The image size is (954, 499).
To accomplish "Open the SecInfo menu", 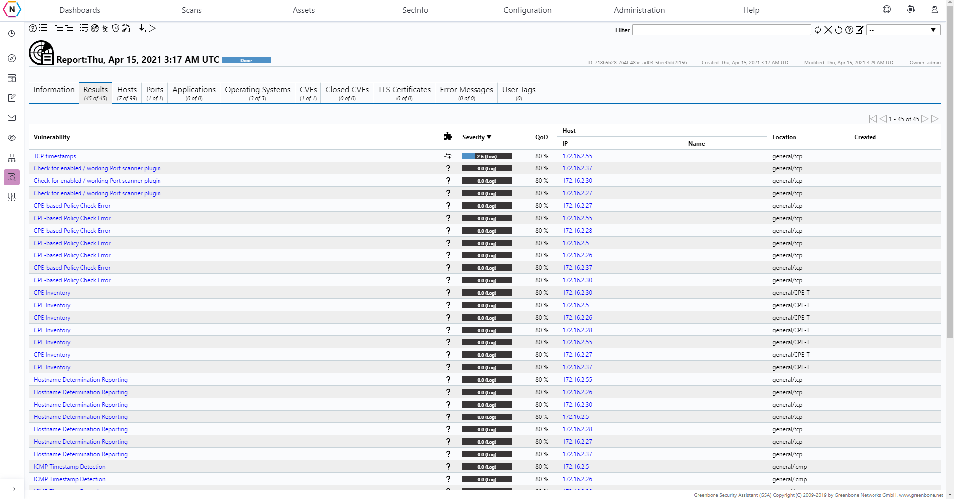I will pyautogui.click(x=415, y=10).
